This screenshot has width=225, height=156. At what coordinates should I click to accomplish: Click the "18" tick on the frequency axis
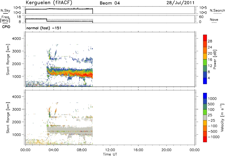pos(19,17)
